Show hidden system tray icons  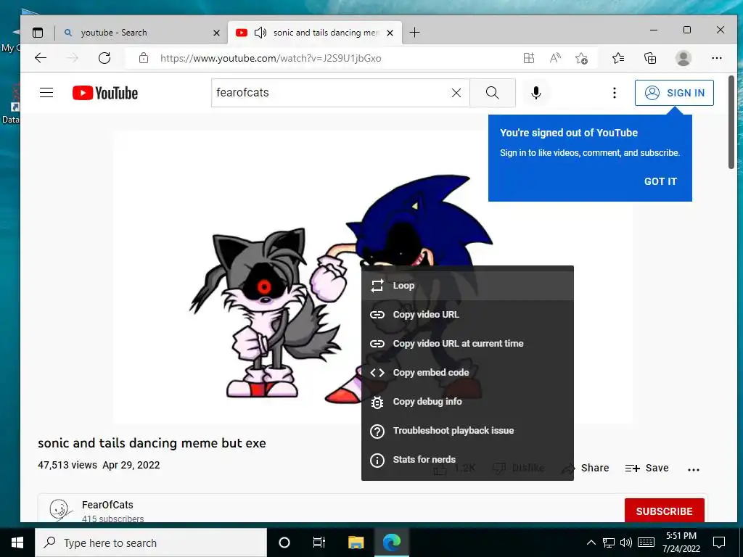(591, 542)
